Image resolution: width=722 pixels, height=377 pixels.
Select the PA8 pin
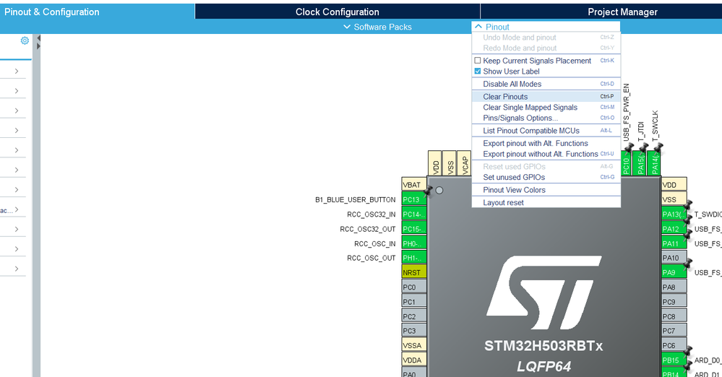[x=674, y=287]
